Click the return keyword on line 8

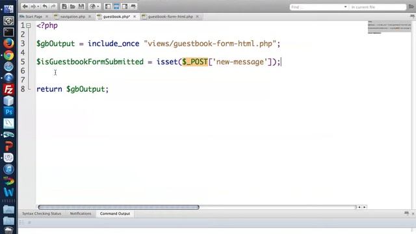pos(49,89)
